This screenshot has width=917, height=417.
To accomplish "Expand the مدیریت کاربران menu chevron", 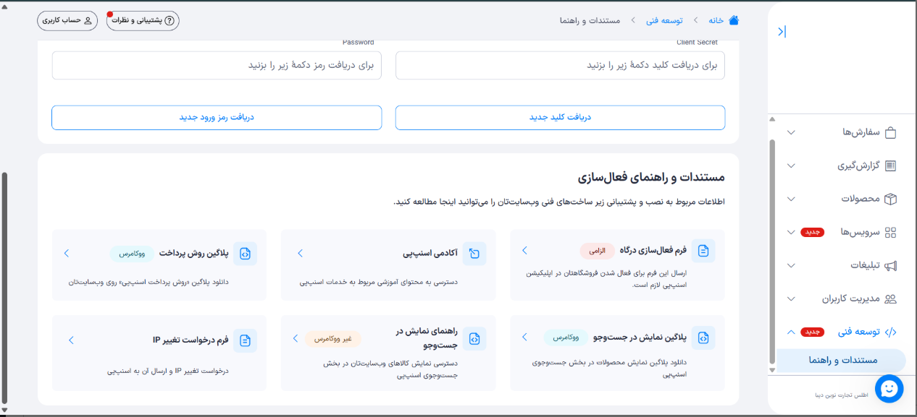I will 791,298.
